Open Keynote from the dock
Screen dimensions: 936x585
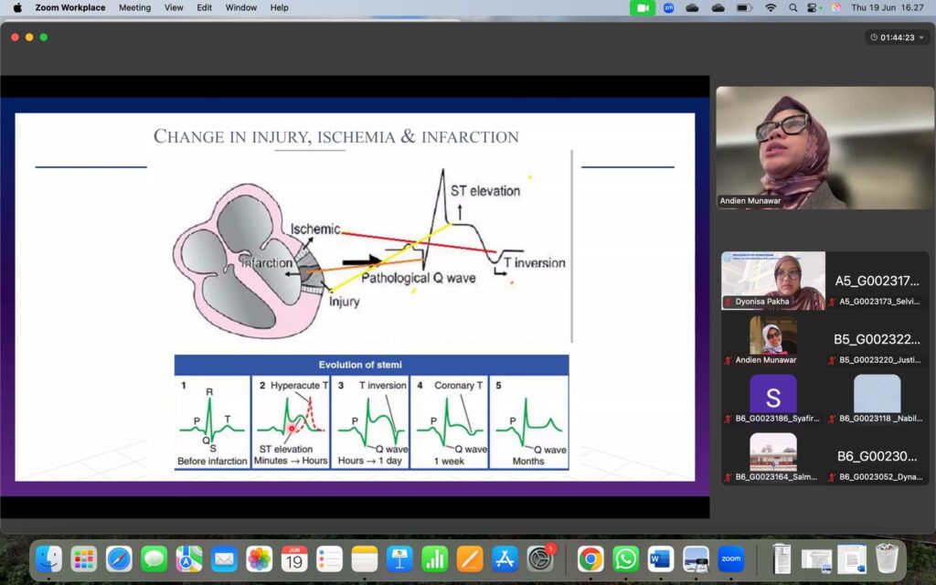pos(399,558)
